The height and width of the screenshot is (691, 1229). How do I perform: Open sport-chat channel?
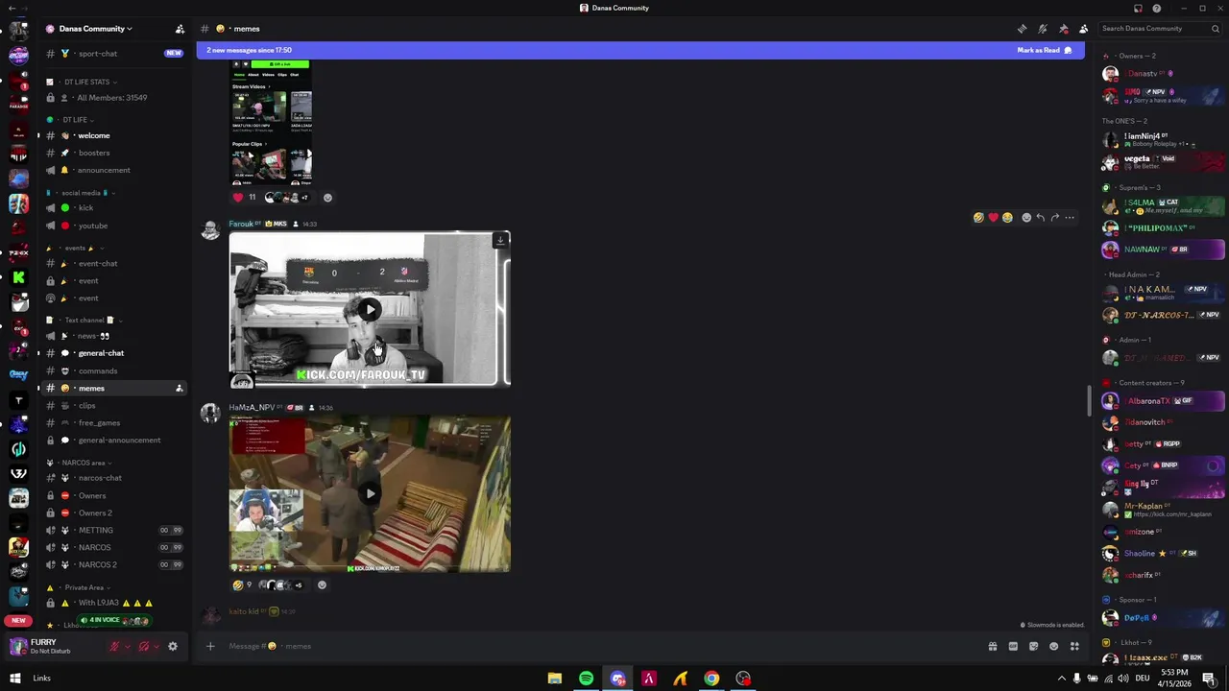click(x=114, y=54)
